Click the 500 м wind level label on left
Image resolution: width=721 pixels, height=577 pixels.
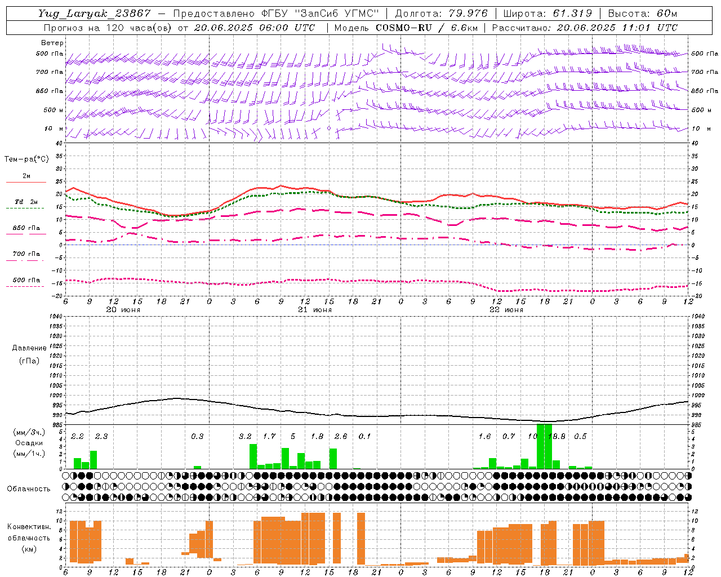coord(54,110)
